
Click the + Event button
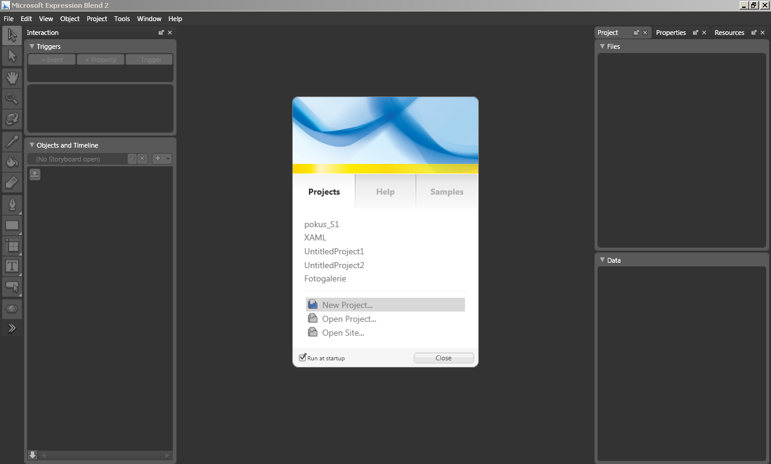[52, 60]
